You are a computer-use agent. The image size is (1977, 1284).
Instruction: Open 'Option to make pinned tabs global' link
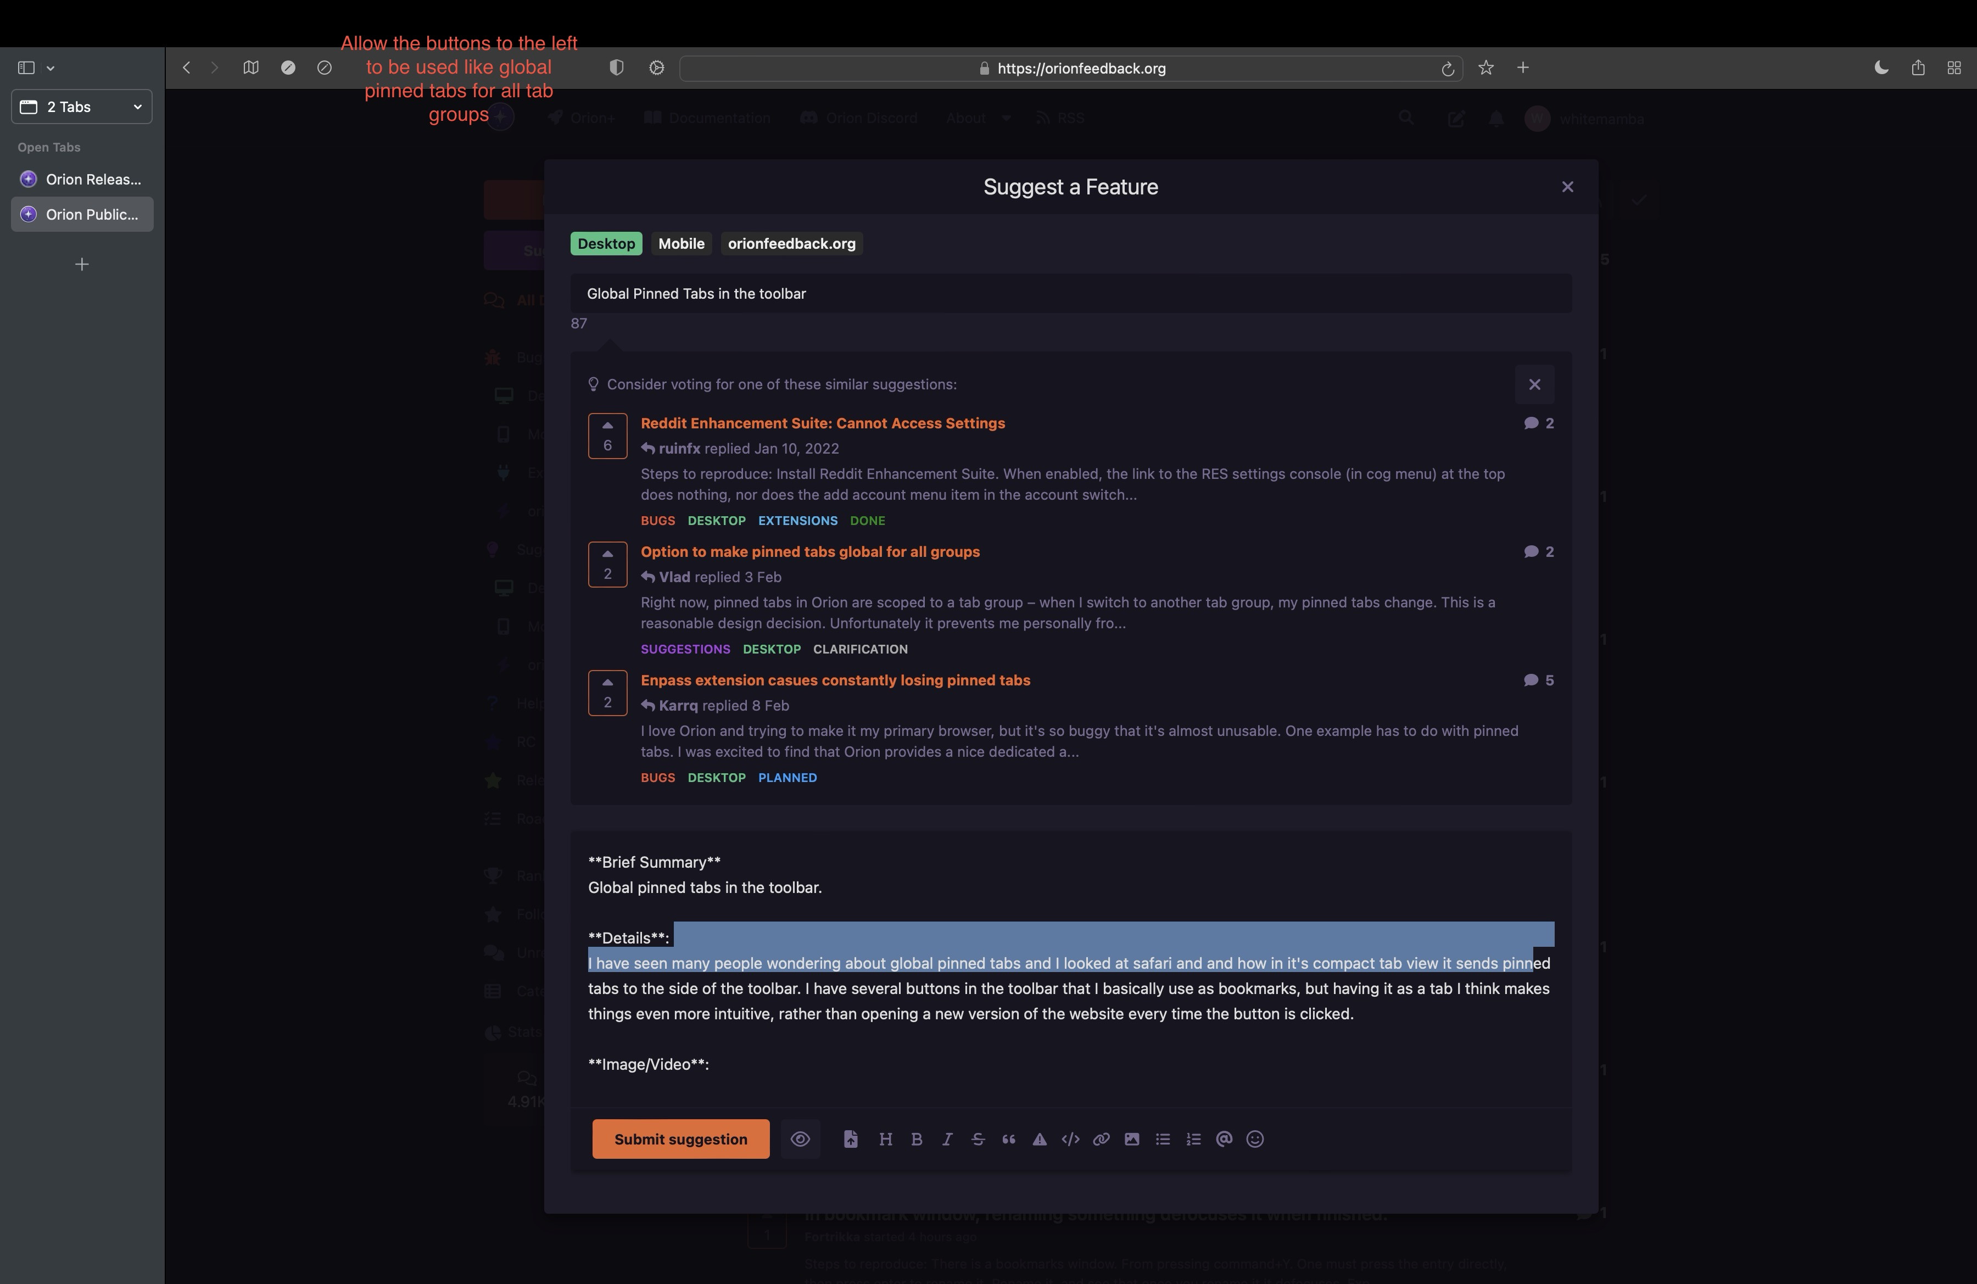tap(810, 551)
